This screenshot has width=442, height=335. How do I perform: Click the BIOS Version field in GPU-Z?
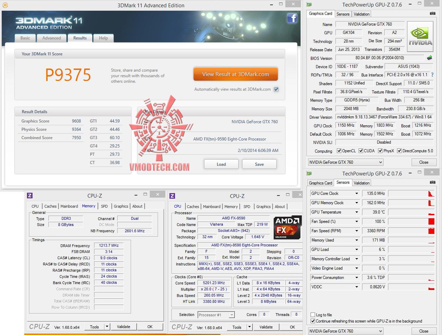point(380,58)
